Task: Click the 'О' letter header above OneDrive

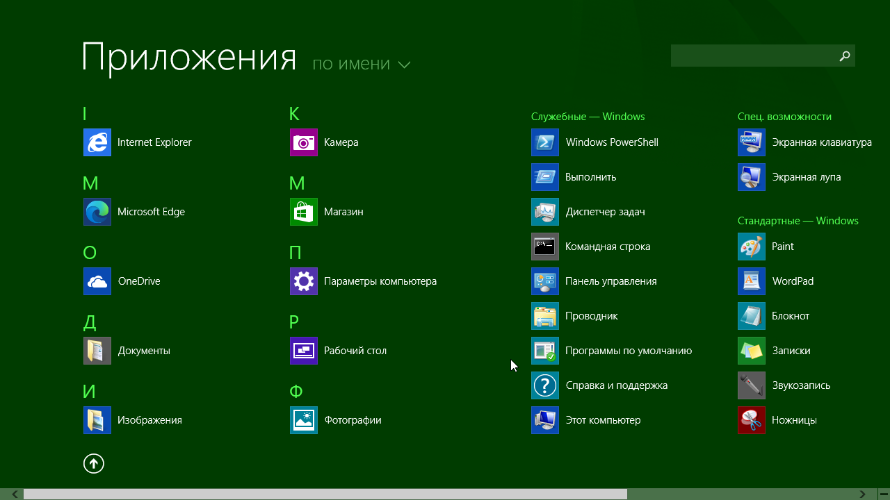Action: [x=90, y=253]
